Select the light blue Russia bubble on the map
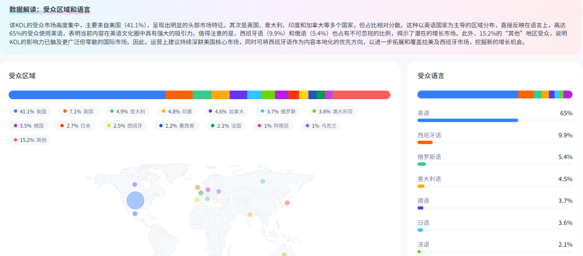583x256 pixels. (x=262, y=181)
